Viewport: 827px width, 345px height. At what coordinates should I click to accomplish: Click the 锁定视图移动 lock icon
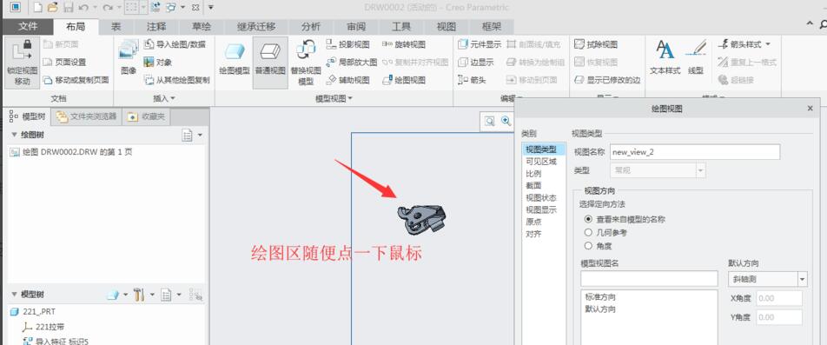point(23,63)
